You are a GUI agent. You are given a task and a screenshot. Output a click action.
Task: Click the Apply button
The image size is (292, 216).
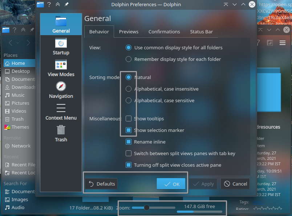click(x=203, y=184)
